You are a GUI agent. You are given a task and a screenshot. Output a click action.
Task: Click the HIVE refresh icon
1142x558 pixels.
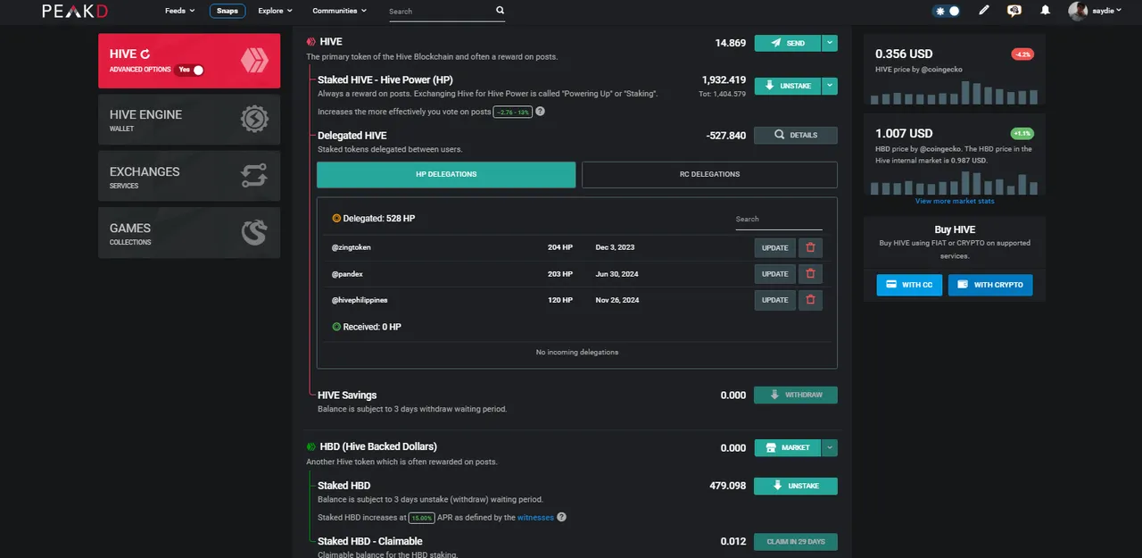[145, 54]
